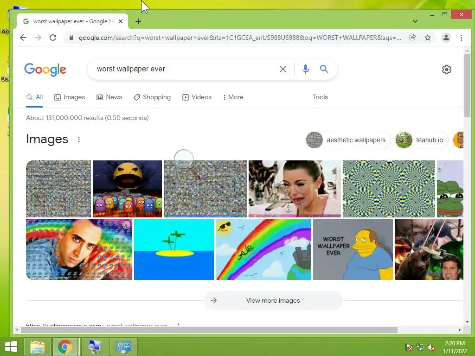Submit search with magnifier icon
Viewport: 475px width, 356px height.
(324, 69)
